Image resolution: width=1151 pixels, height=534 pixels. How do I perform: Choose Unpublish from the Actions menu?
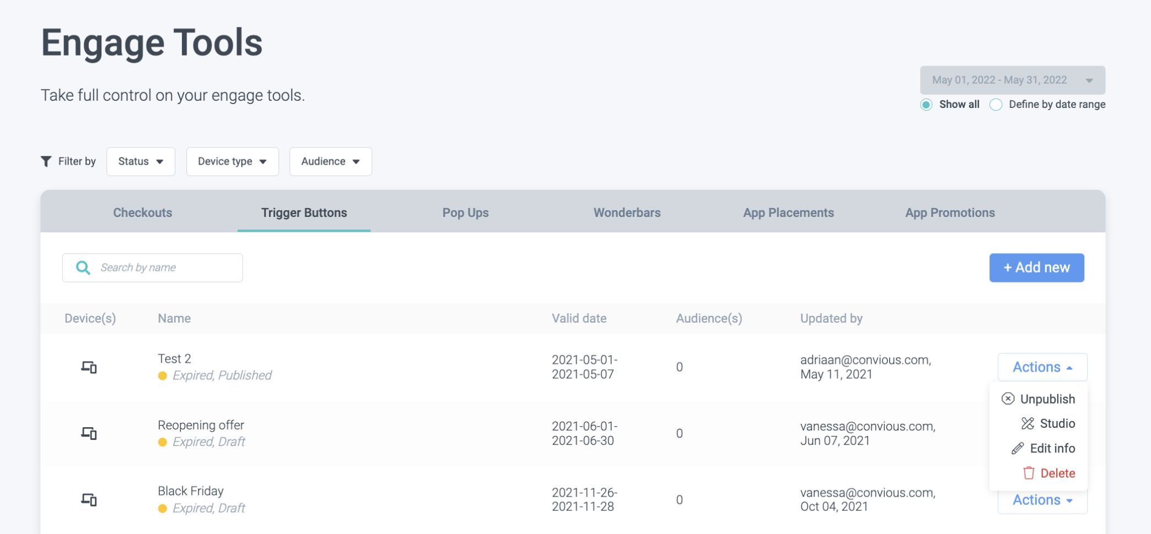pyautogui.click(x=1039, y=399)
